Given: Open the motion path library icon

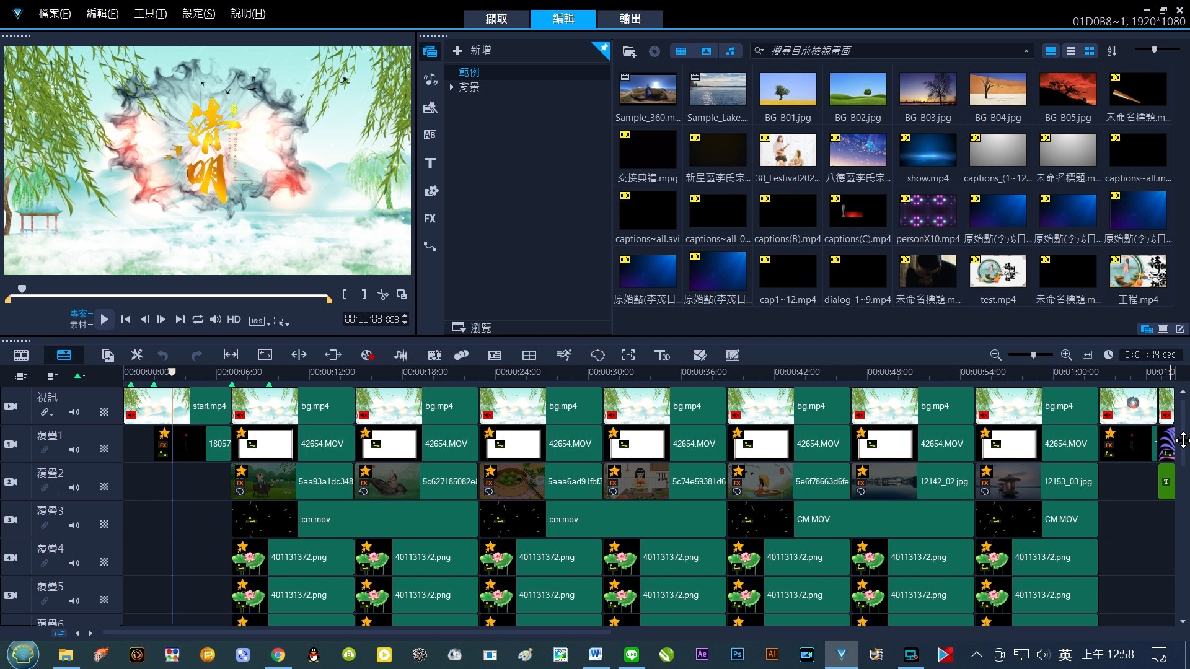Looking at the screenshot, I should (430, 247).
